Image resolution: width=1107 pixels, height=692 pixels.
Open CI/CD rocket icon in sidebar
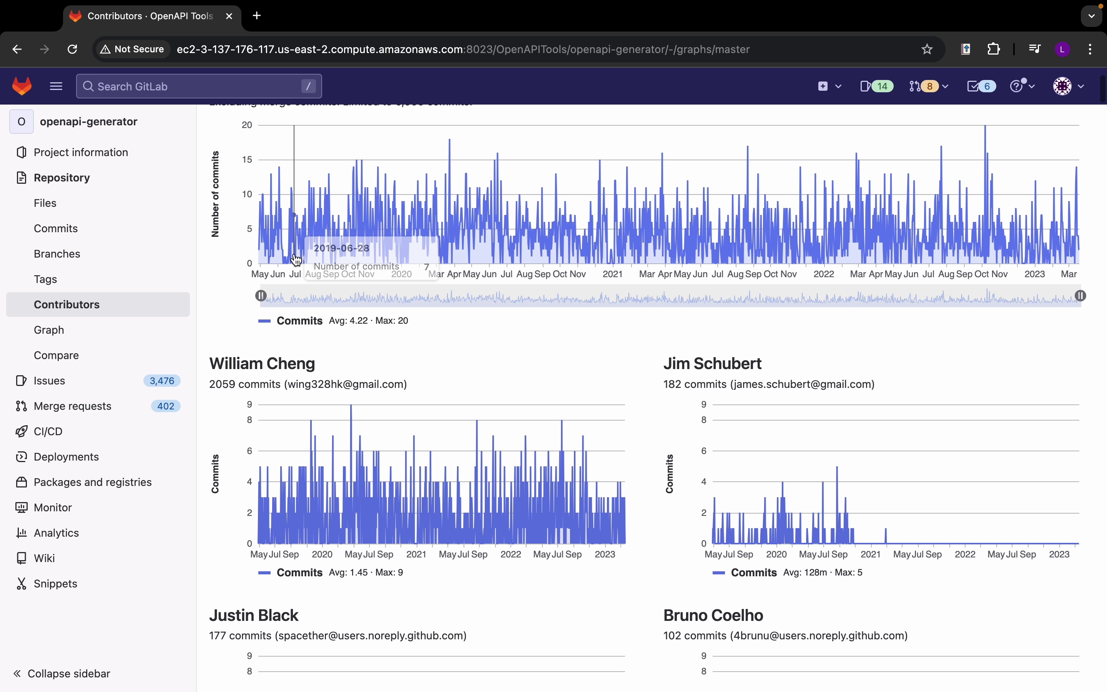(21, 432)
